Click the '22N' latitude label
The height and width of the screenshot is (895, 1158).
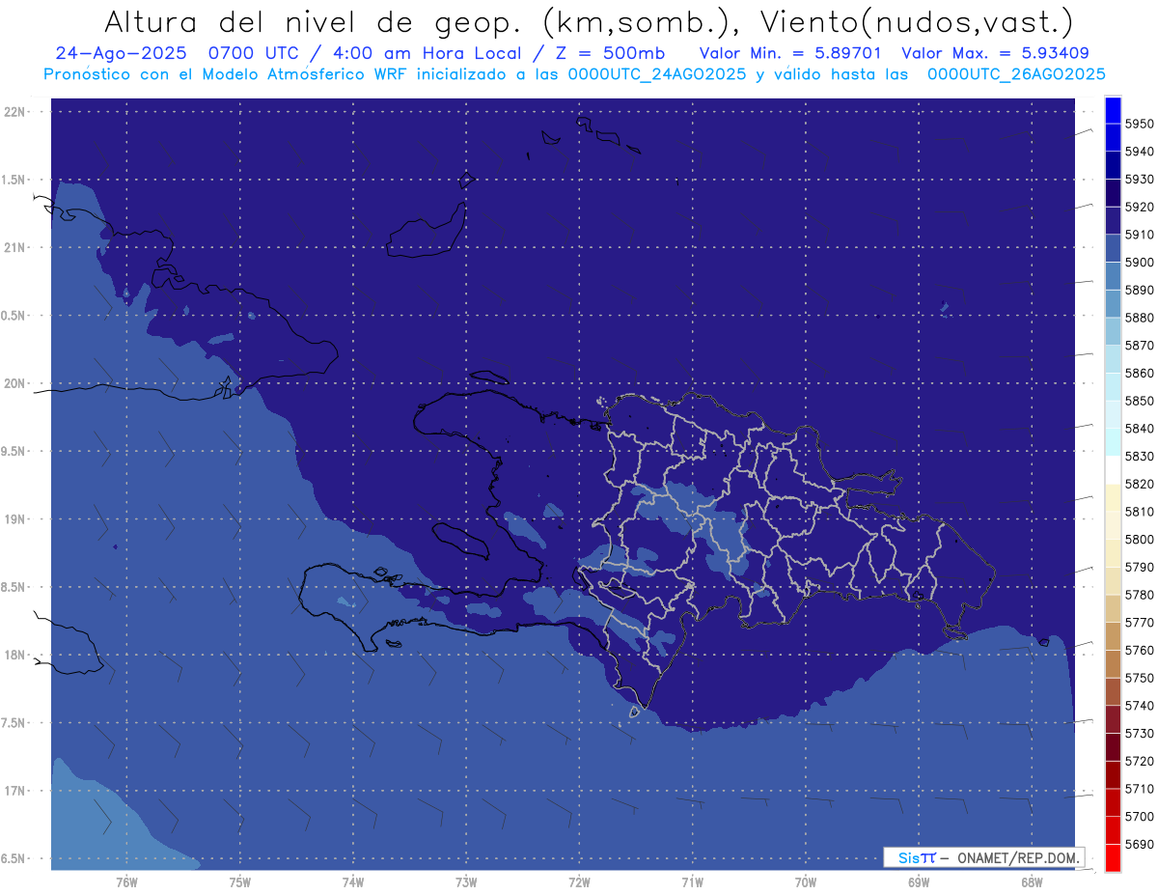click(16, 112)
